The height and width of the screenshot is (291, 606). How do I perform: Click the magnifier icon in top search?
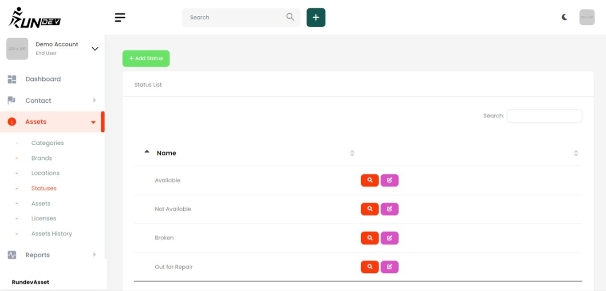(290, 17)
